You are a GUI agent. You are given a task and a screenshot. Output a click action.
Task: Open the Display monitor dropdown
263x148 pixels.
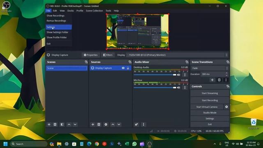tap(178, 55)
